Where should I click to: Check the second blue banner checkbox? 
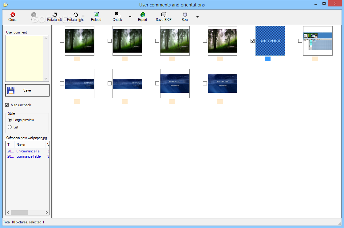(109, 84)
